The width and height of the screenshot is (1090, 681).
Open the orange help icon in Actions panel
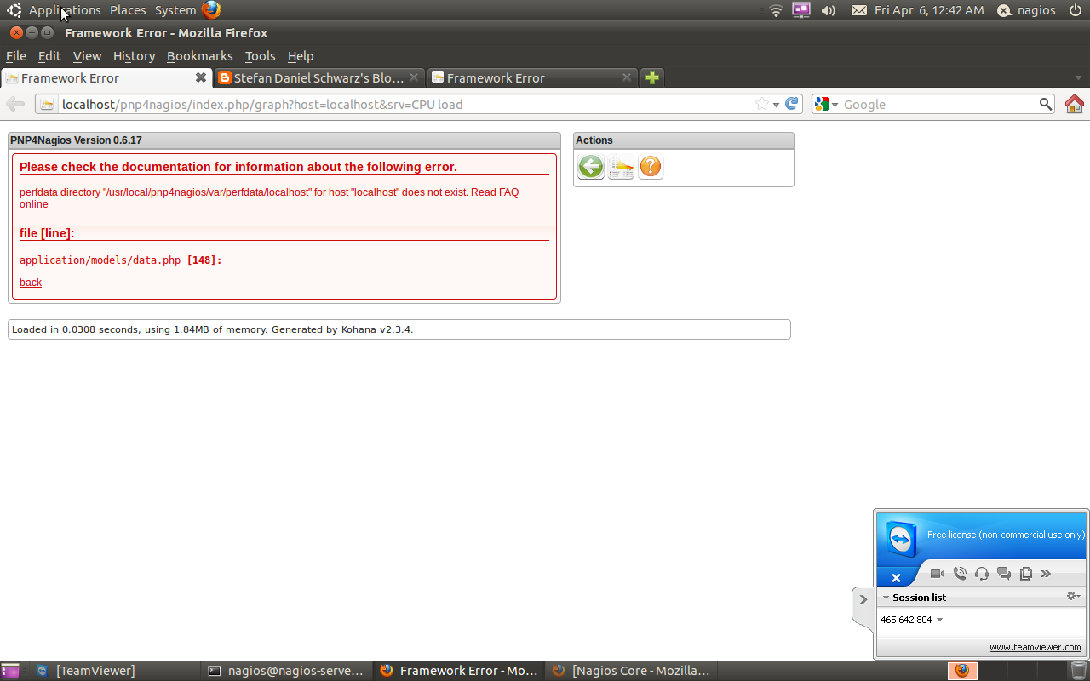click(650, 167)
